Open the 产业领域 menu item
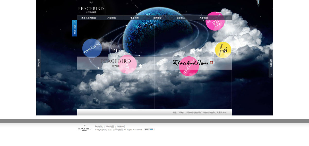Image resolution: width=309 pixels, height=146 pixels. [x=111, y=18]
